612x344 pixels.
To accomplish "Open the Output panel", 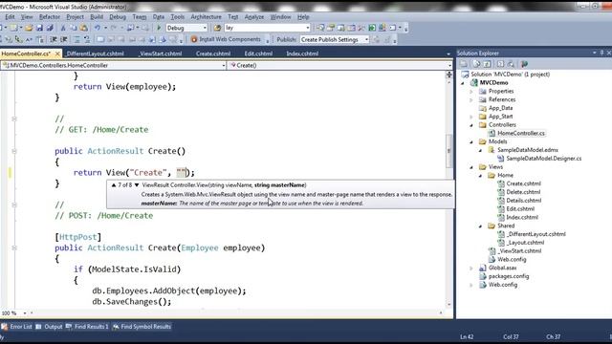I will [x=49, y=327].
